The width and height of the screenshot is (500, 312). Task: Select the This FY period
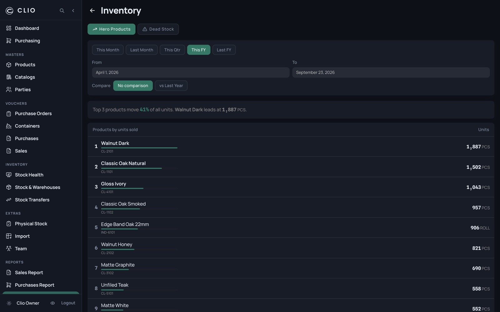(199, 50)
